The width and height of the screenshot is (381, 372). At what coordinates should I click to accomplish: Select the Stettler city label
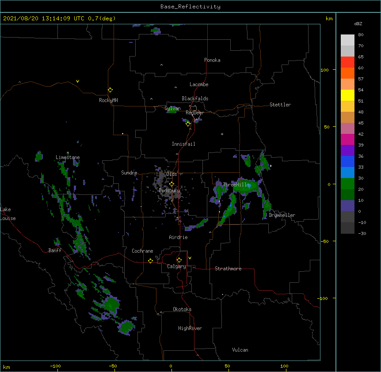[x=280, y=105]
